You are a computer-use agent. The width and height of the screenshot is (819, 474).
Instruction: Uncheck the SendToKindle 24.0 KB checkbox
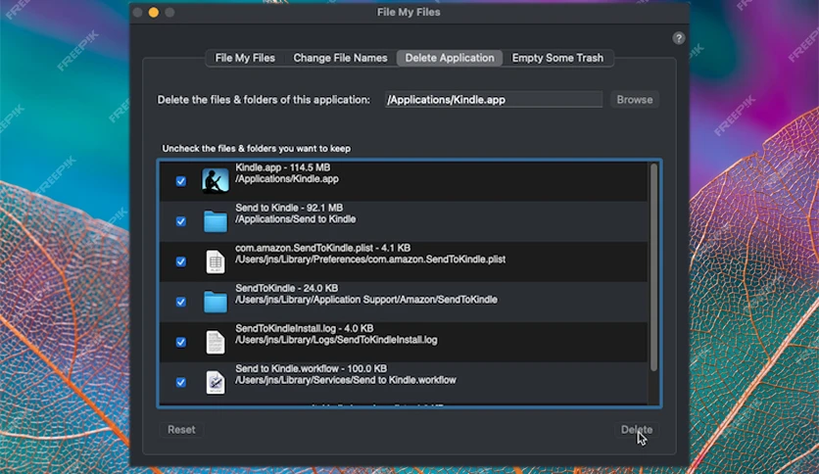180,302
